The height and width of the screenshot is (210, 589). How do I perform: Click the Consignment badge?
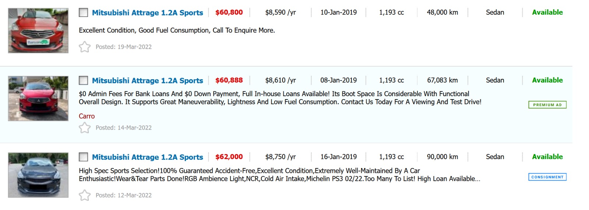pos(547,177)
